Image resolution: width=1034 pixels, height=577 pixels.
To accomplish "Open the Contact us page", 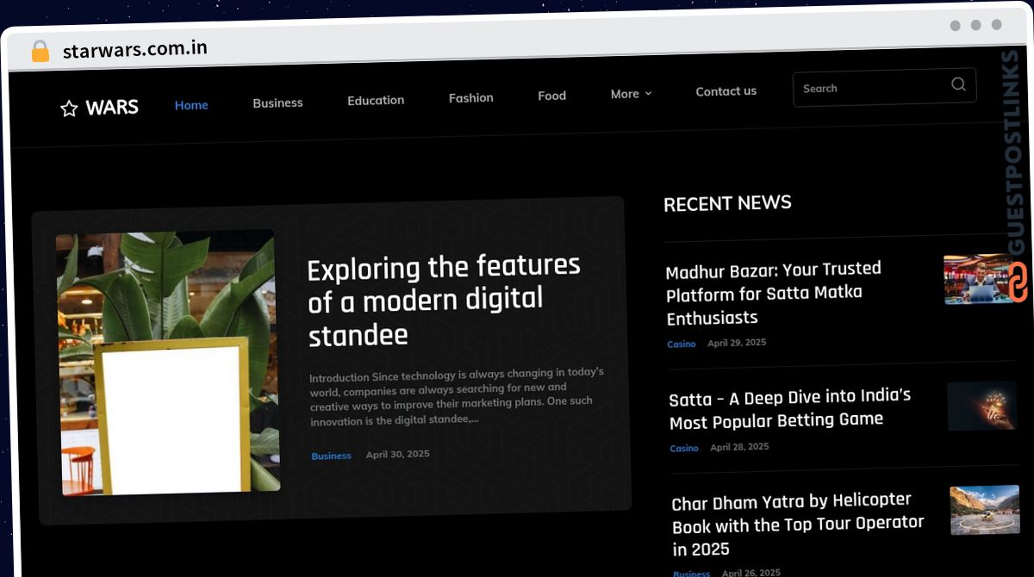I will (x=726, y=91).
